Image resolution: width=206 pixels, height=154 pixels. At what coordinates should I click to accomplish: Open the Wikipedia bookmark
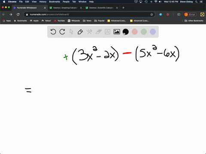point(74,21)
